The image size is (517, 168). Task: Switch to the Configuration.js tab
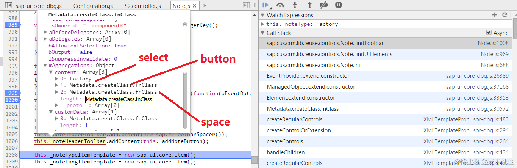point(93,6)
